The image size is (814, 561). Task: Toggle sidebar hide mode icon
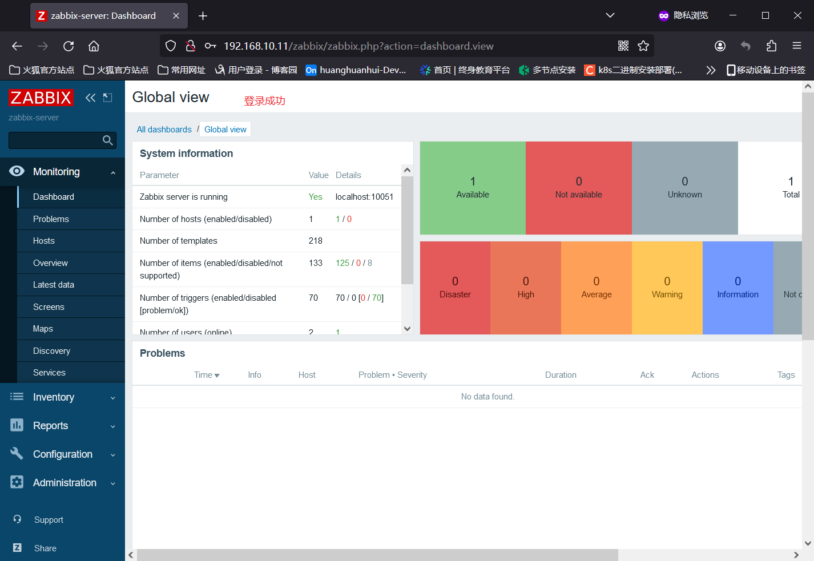tap(107, 98)
